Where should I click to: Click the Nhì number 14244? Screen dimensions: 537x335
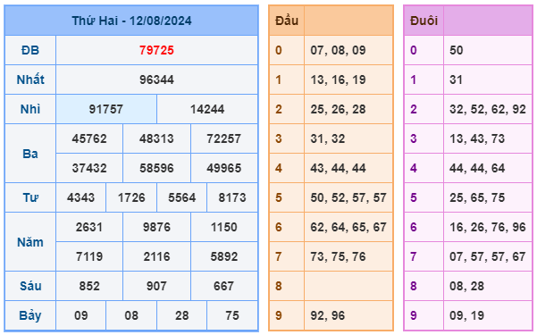coord(207,109)
